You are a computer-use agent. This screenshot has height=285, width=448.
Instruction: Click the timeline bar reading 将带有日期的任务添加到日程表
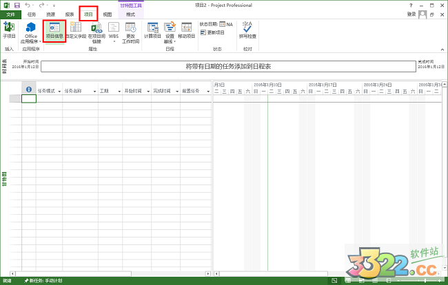228,67
